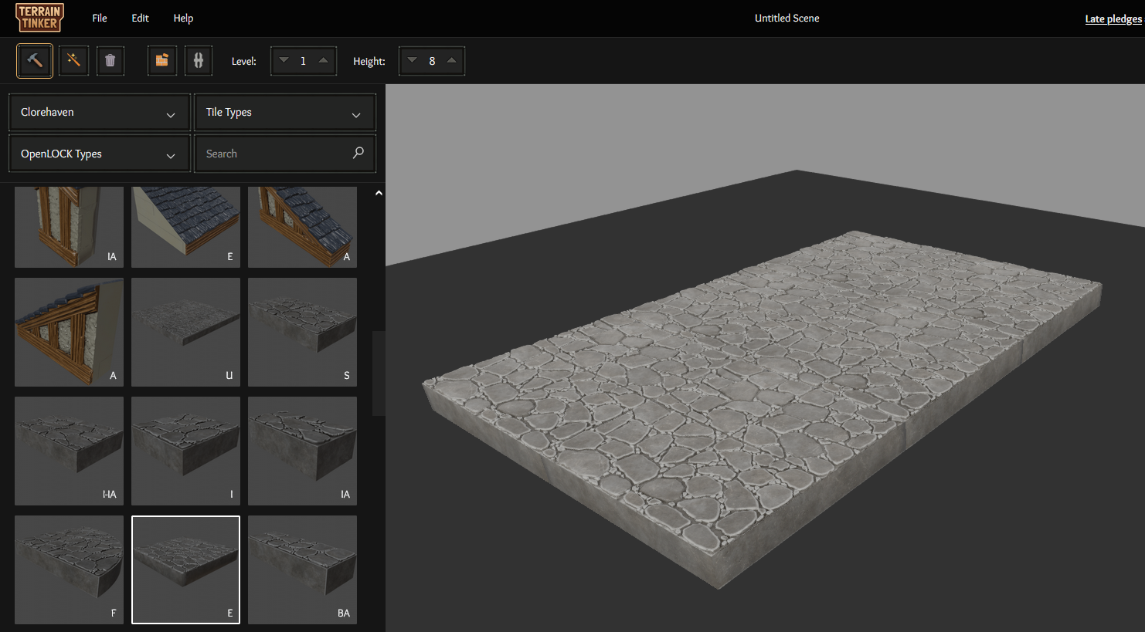This screenshot has width=1145, height=632.
Task: Open the Edit menu
Action: (x=140, y=18)
